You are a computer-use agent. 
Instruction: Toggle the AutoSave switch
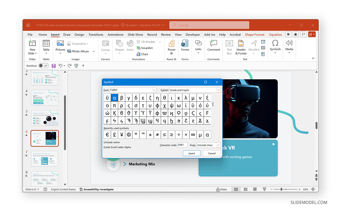(x=44, y=66)
